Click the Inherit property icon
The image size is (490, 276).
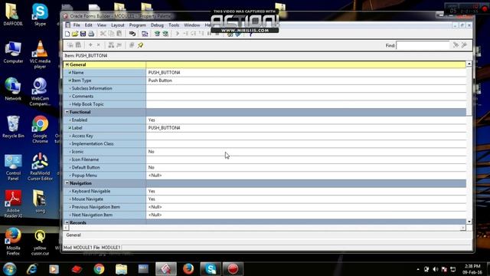click(x=119, y=45)
